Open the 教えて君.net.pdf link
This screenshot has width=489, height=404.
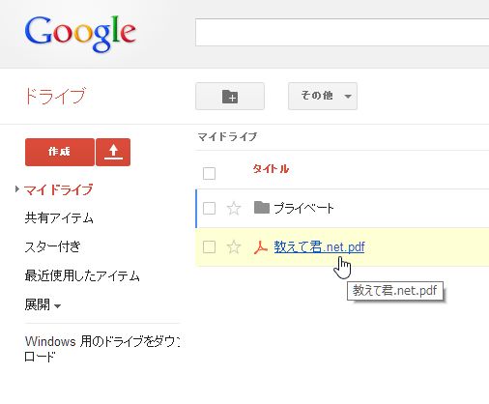pos(319,247)
